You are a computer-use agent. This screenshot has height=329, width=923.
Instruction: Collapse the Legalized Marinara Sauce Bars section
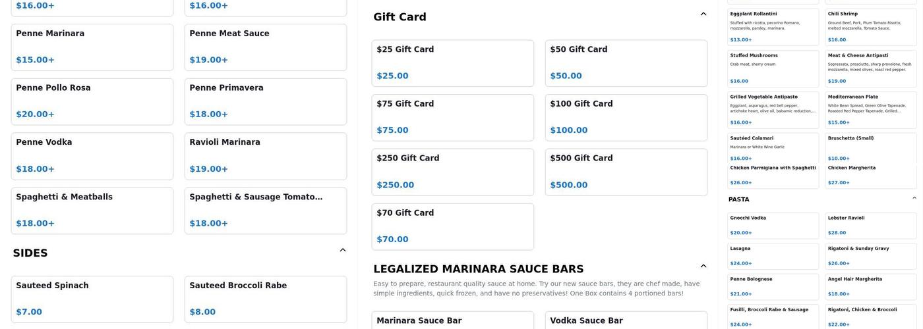[x=703, y=266]
